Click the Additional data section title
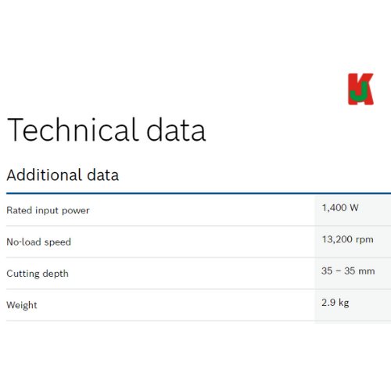 tap(63, 174)
